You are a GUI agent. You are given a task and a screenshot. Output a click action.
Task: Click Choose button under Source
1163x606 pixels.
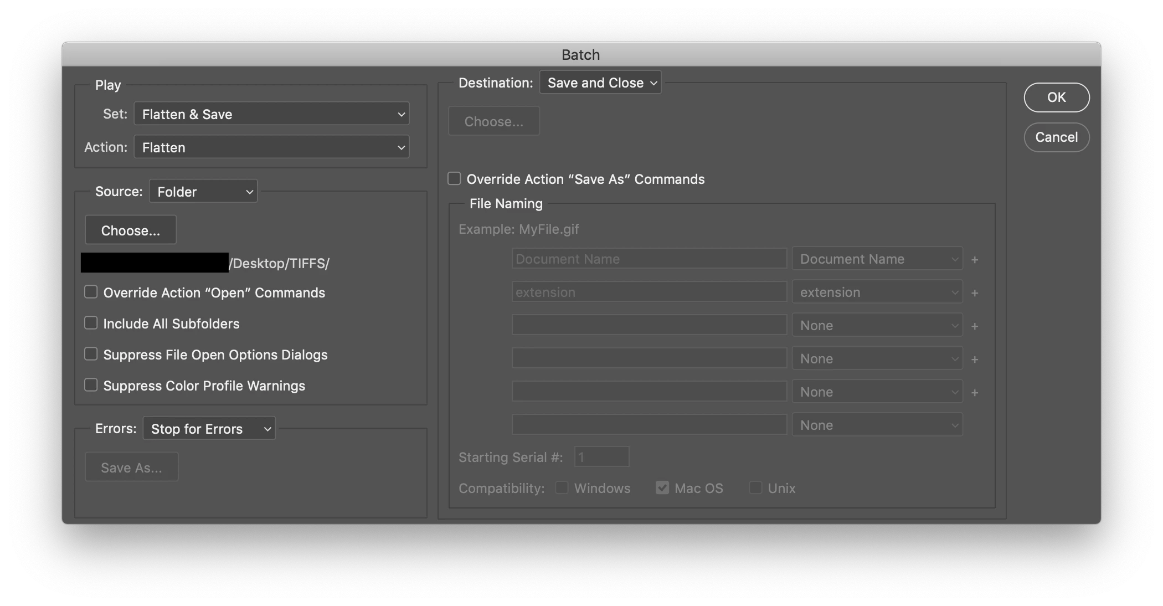(x=131, y=230)
